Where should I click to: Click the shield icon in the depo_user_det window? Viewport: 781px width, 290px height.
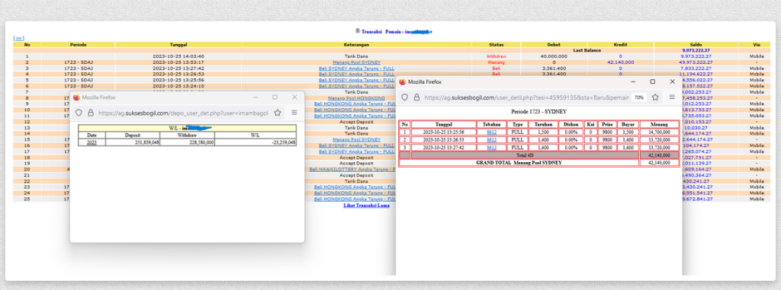(79, 113)
